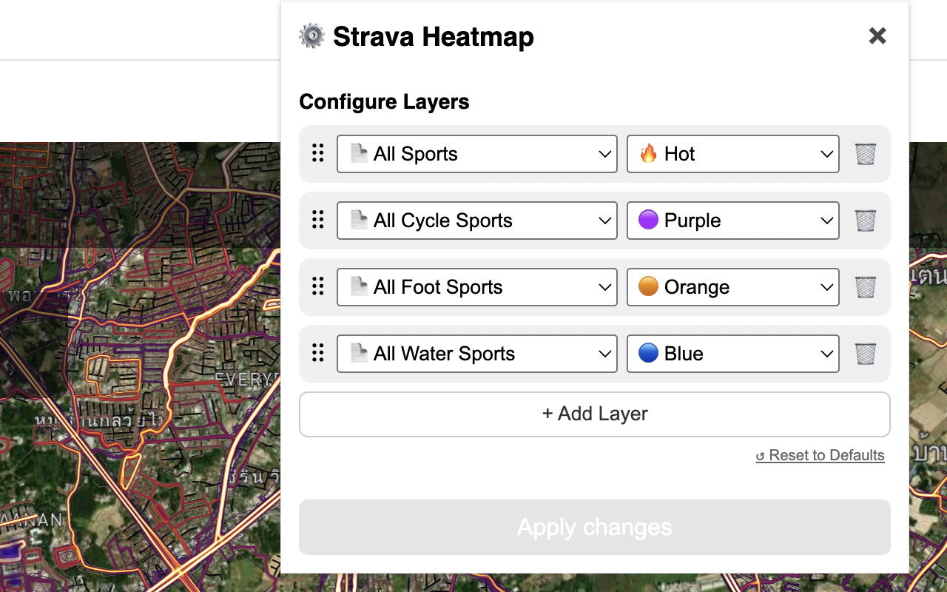Close the Strava Heatmap settings panel
The image size is (947, 592).
(x=877, y=36)
